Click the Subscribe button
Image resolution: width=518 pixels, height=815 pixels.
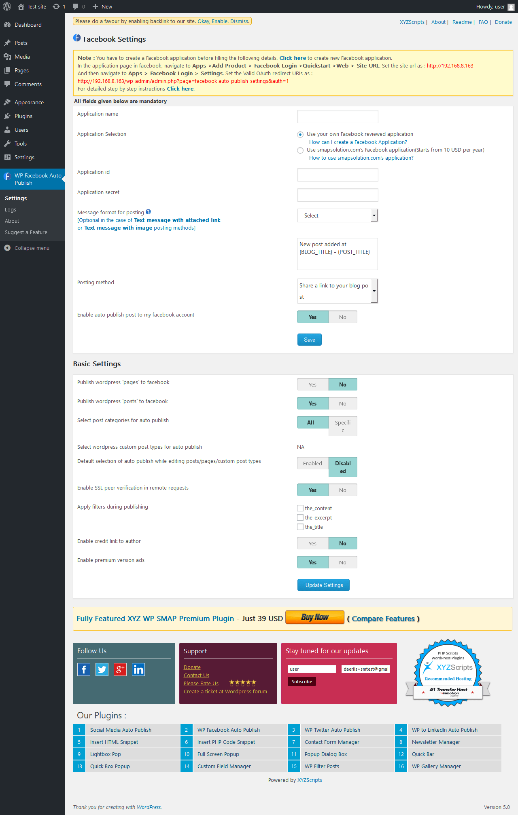[302, 682]
